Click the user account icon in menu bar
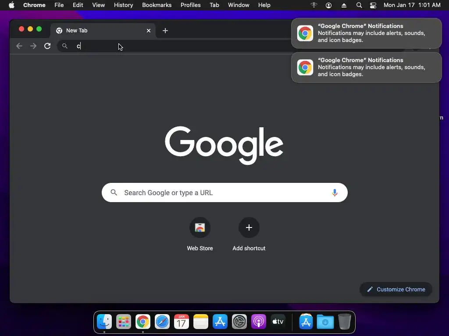 pyautogui.click(x=329, y=5)
